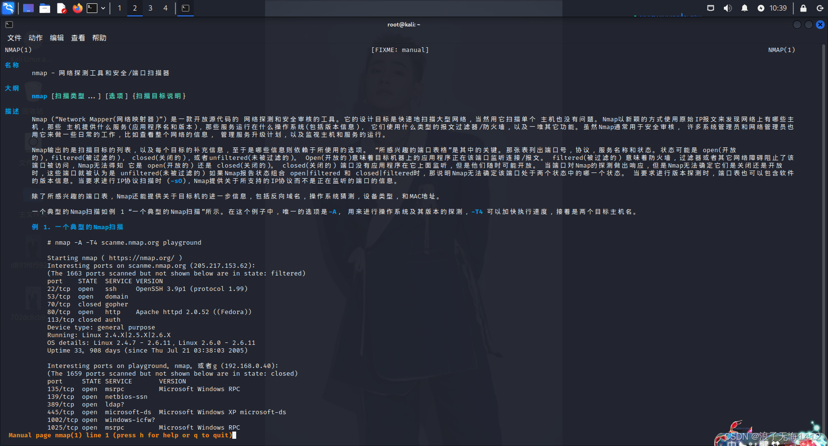
Task: Click the '80/tcp open http' Apache row
Action: click(x=149, y=312)
